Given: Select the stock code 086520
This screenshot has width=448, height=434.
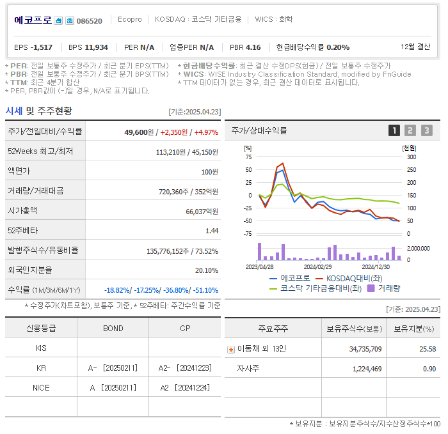Looking at the screenshot, I should click(x=90, y=21).
